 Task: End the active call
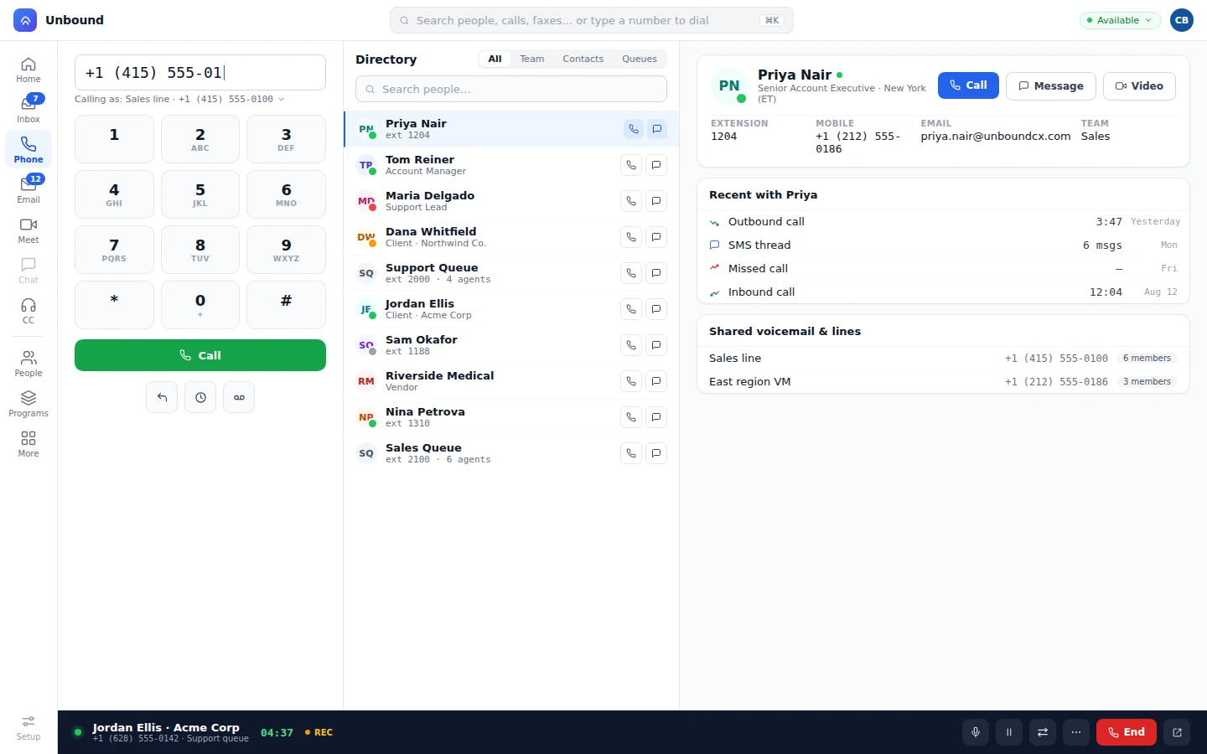[1127, 732]
